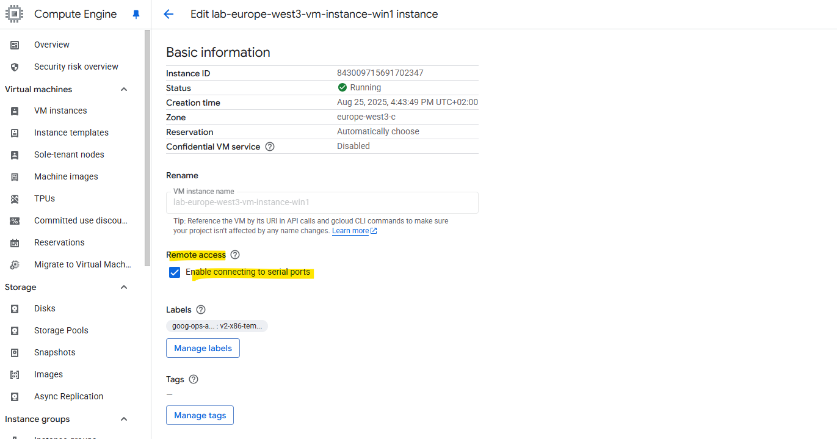This screenshot has width=837, height=439.
Task: Open Snapshots page
Action: point(55,352)
